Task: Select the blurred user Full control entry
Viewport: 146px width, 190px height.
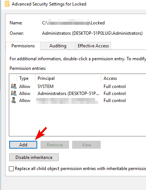Action: coord(78,101)
